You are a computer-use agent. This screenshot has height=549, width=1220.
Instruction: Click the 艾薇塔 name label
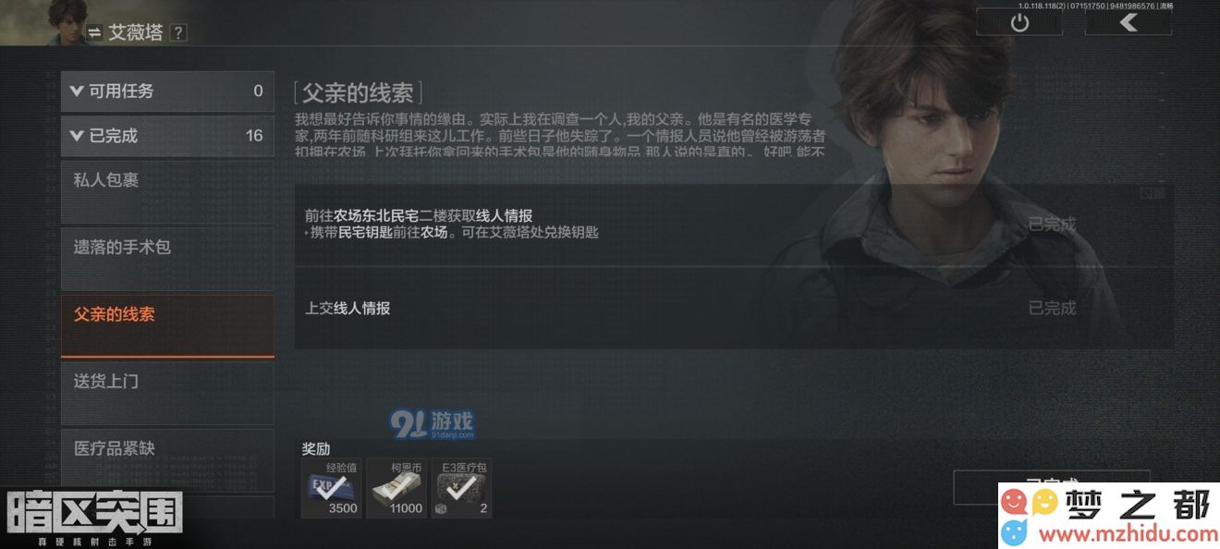click(136, 32)
